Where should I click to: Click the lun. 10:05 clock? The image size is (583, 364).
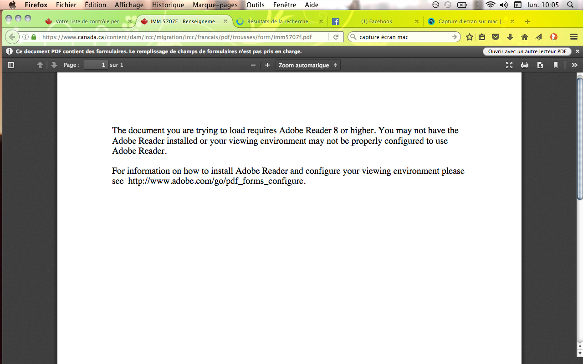click(542, 5)
